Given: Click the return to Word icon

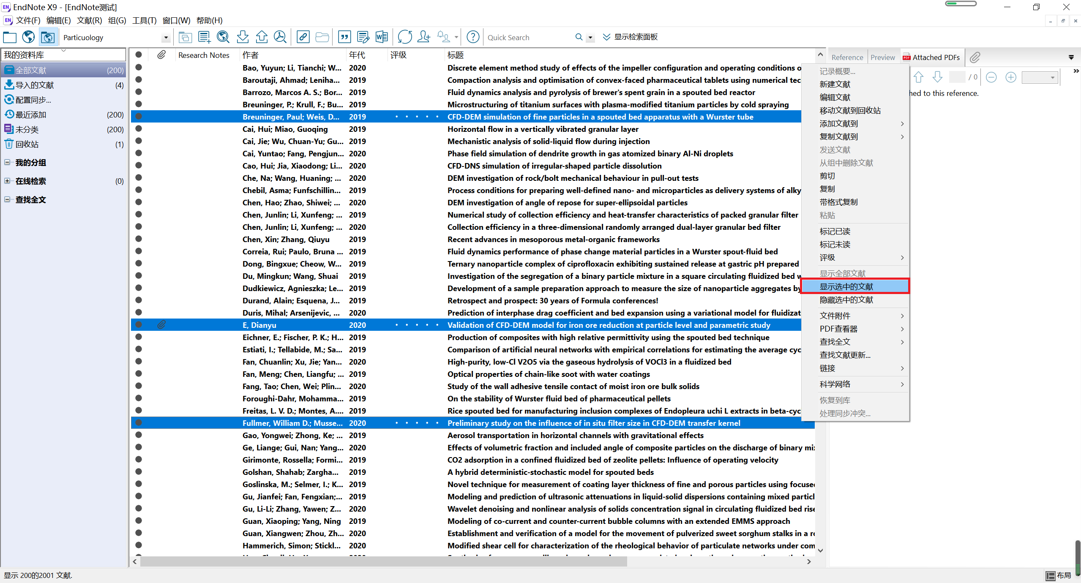Looking at the screenshot, I should 382,38.
